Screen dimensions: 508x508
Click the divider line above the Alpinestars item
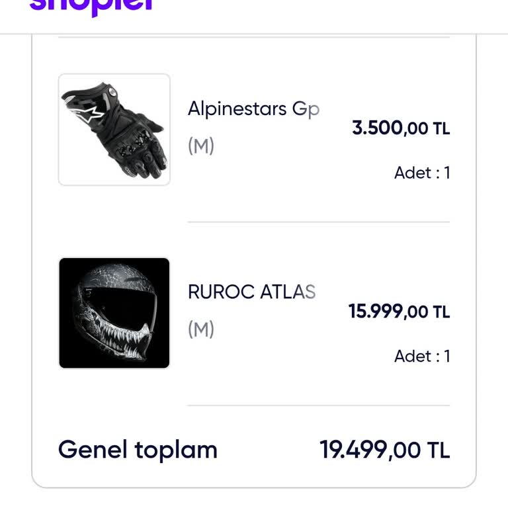(254, 38)
